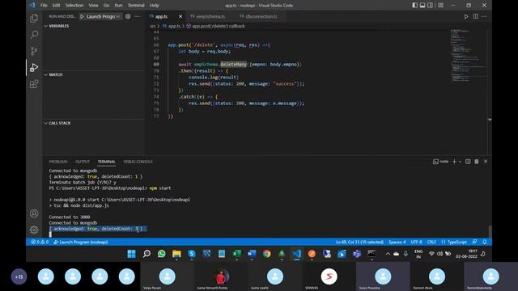The width and height of the screenshot is (518, 291).
Task: Open the Edit menu
Action: tap(57, 6)
